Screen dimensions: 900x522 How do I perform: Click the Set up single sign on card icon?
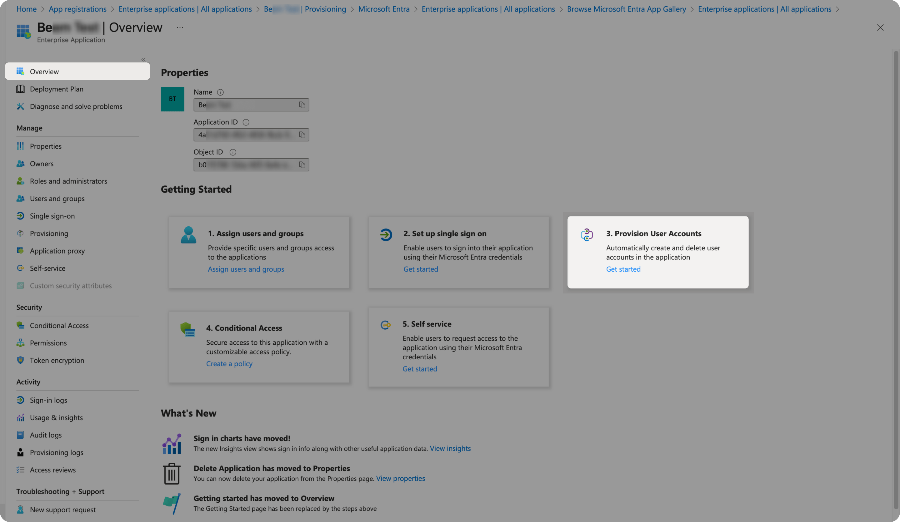[x=386, y=235]
